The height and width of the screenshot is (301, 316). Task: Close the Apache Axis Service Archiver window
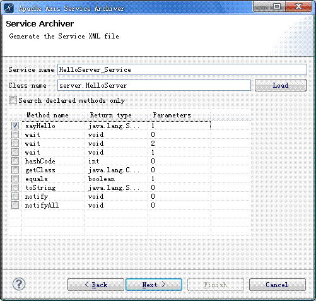click(298, 7)
